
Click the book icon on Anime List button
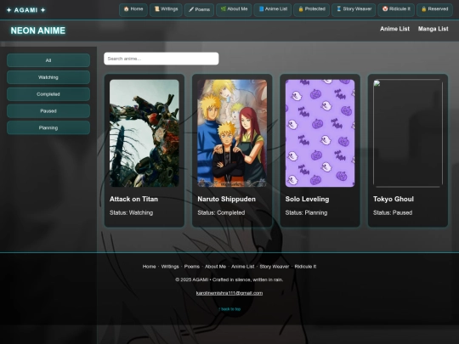261,9
